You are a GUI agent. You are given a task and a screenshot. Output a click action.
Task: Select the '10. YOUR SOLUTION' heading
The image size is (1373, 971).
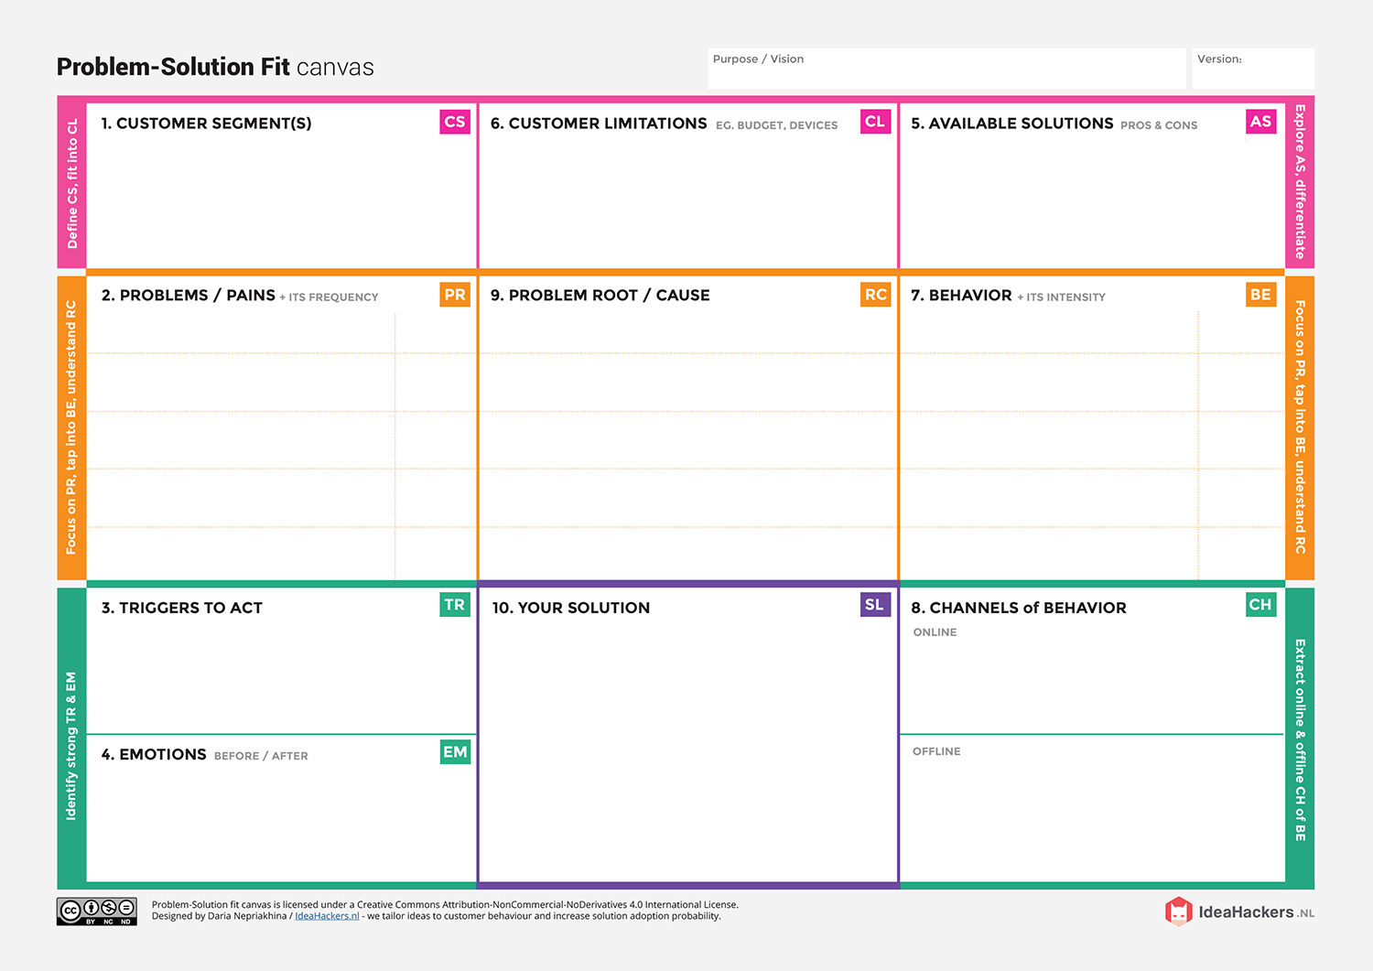click(x=571, y=608)
